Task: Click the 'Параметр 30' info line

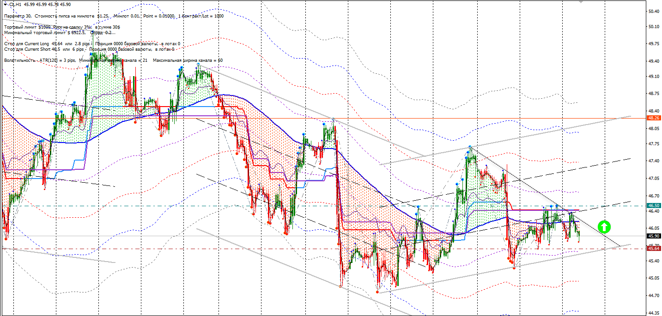Action: (x=18, y=16)
